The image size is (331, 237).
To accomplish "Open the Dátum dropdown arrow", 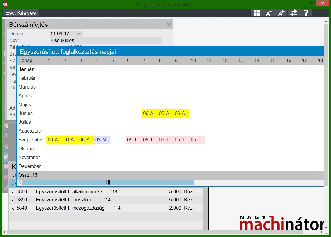I will click(x=79, y=34).
